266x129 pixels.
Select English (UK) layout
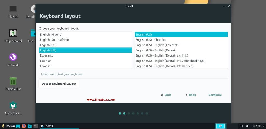pos(85,45)
